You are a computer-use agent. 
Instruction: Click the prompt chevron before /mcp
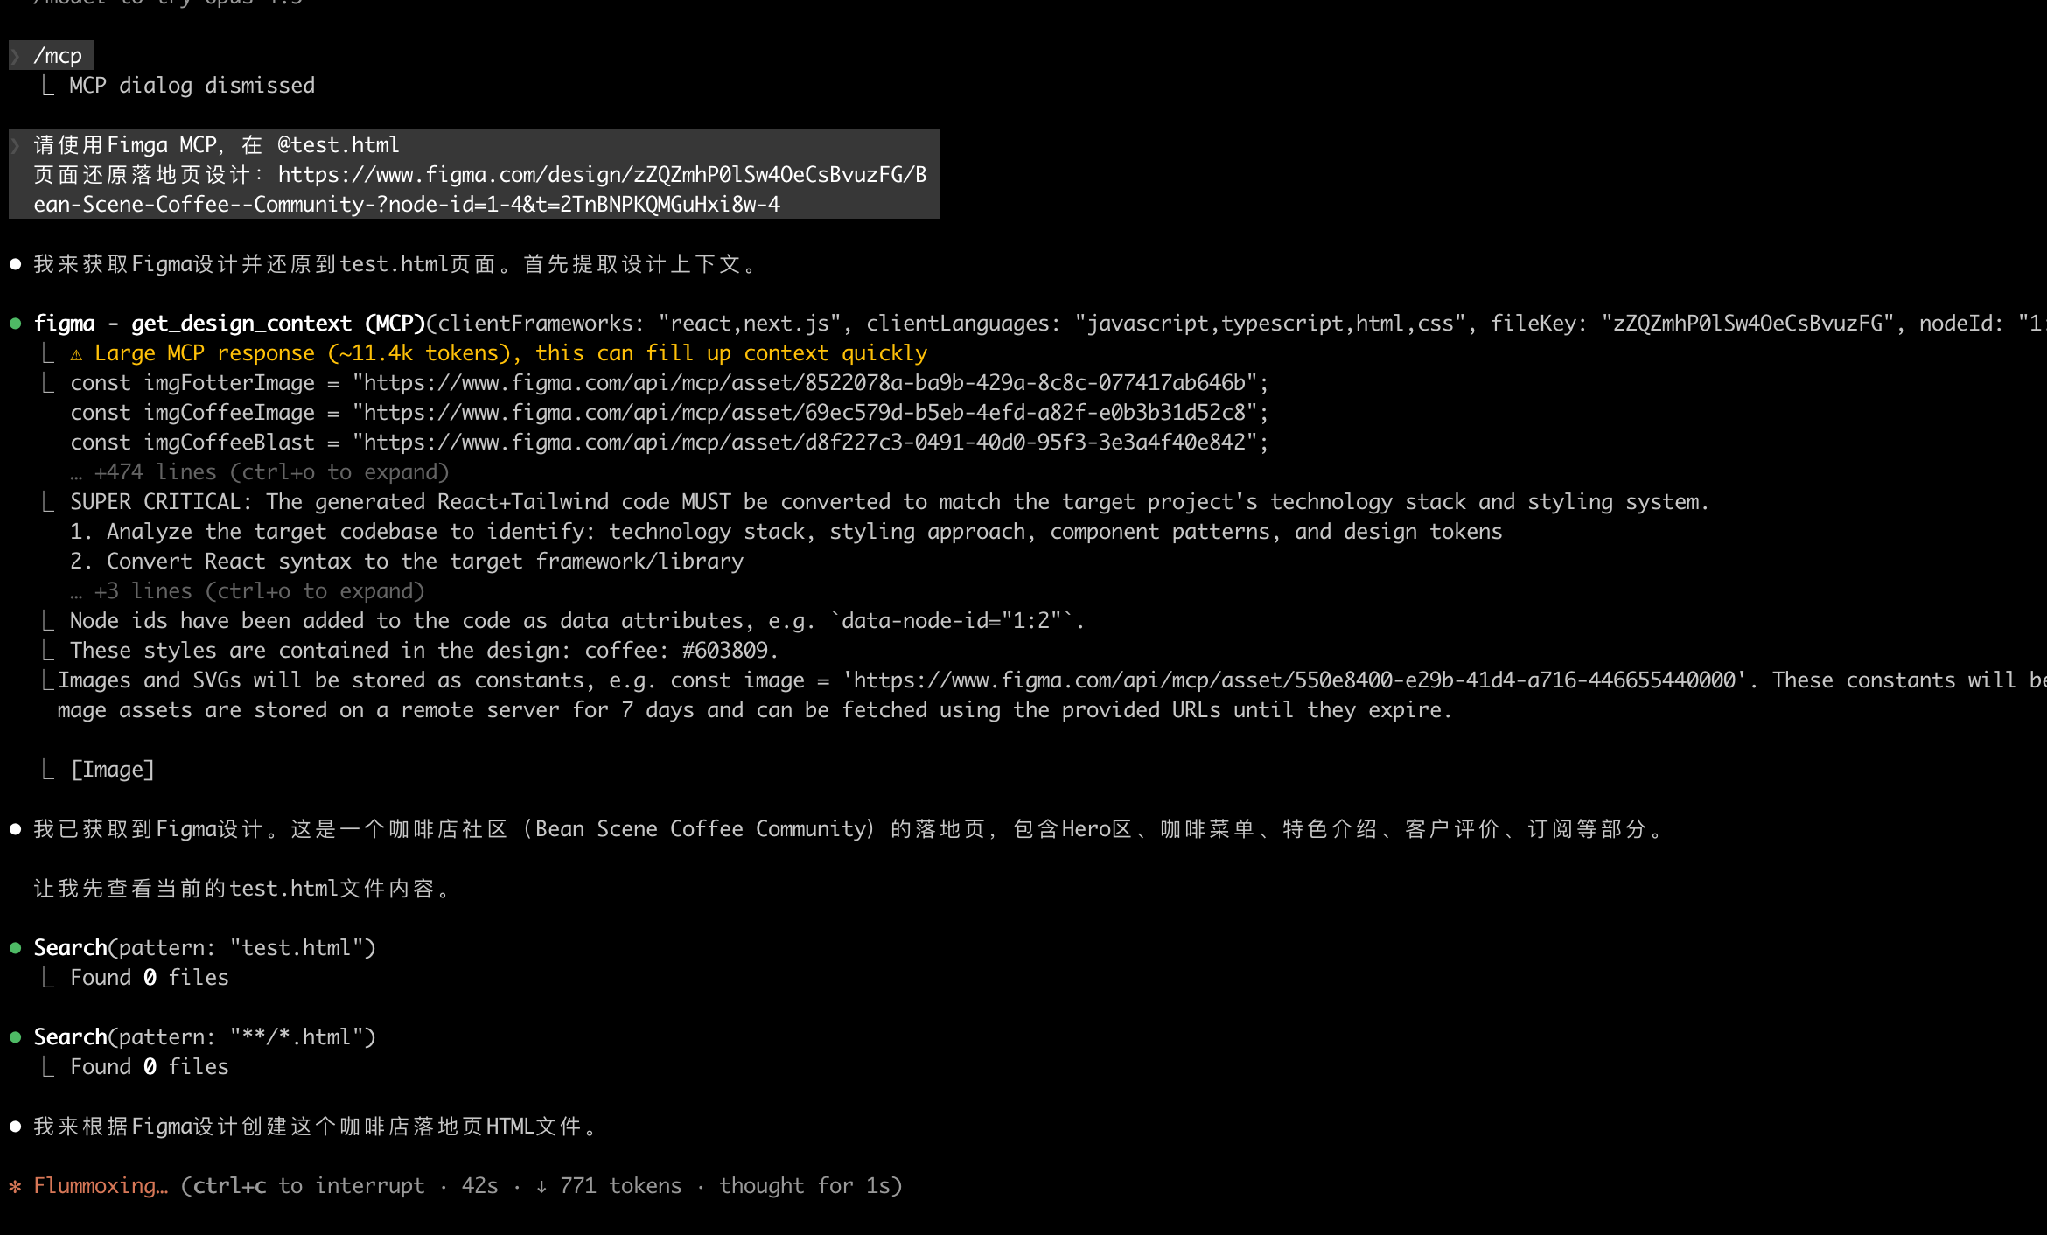click(15, 56)
